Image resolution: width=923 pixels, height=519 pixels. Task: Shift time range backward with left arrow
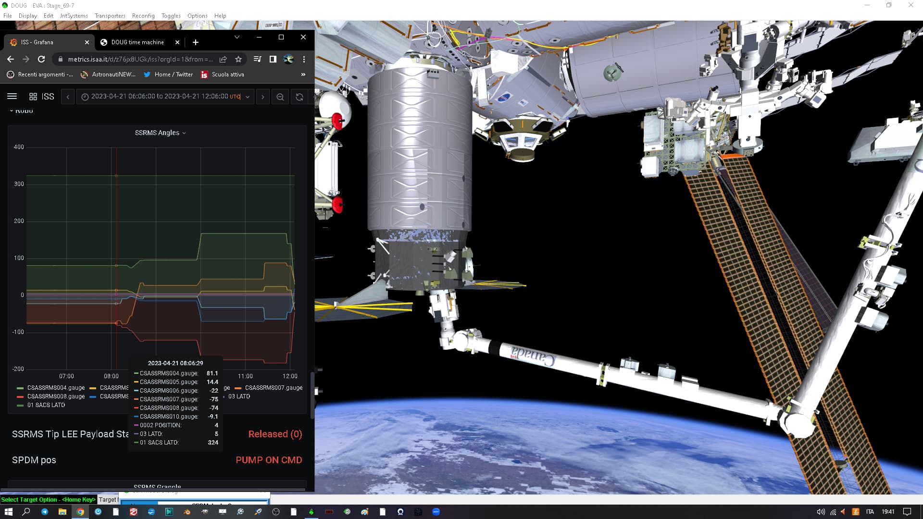[x=68, y=97]
